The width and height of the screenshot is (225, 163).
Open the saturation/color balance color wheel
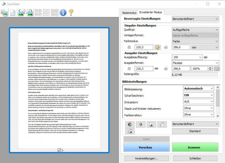point(130,124)
